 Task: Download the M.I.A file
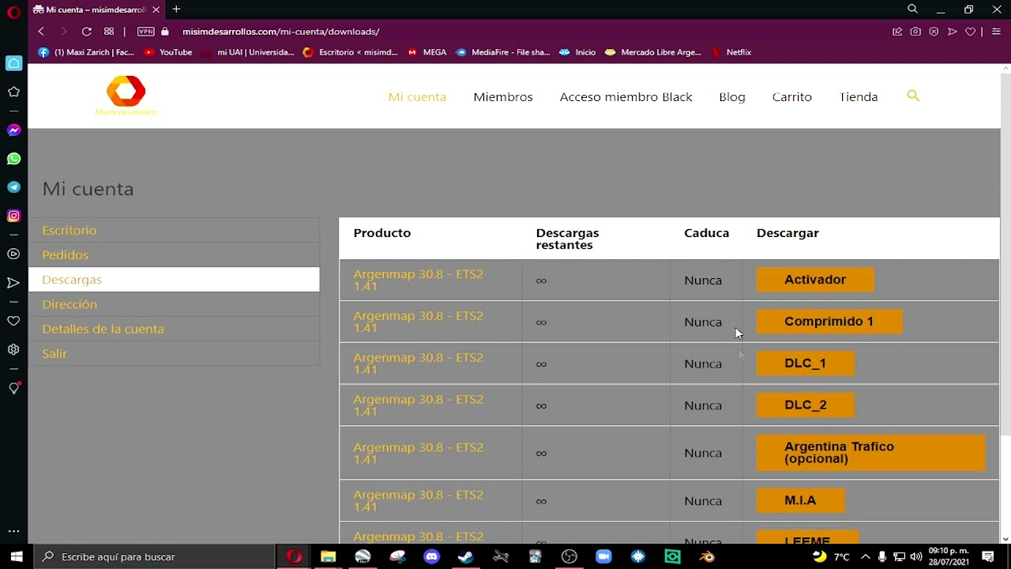800,500
